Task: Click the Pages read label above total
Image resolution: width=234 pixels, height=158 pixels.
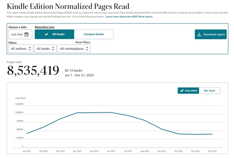Action: pos(14,62)
